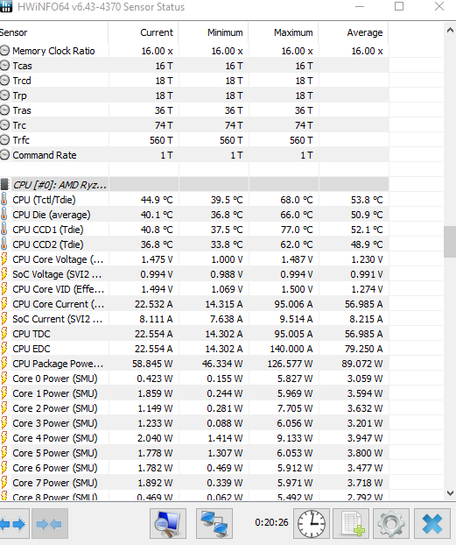Click the 140.000 A maximum EDC value

291,349
